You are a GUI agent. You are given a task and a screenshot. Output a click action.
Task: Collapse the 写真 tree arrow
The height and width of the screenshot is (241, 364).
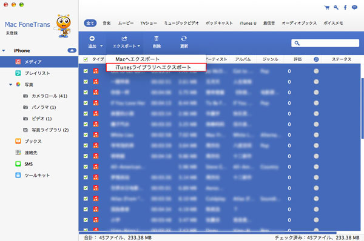(x=10, y=85)
